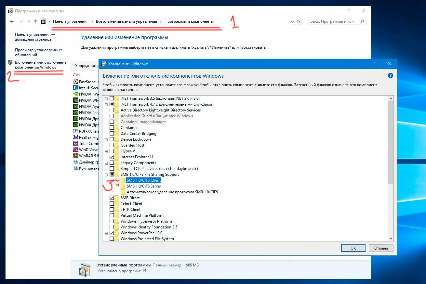426x284 pixels.
Task: Uncheck Internet Explorer 11
Action: pos(112,157)
